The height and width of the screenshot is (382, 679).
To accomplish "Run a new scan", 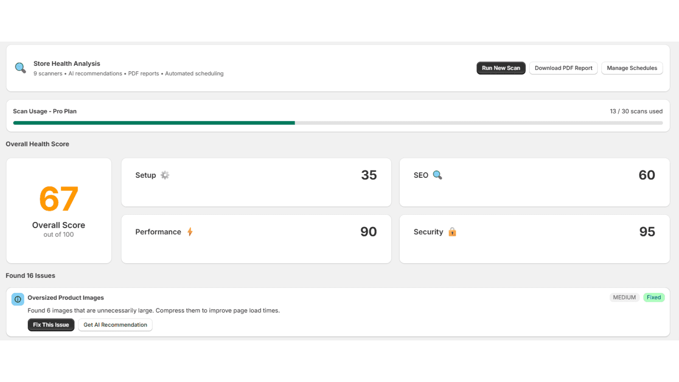I will coord(501,68).
